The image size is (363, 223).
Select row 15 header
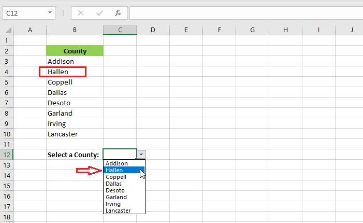(7, 186)
